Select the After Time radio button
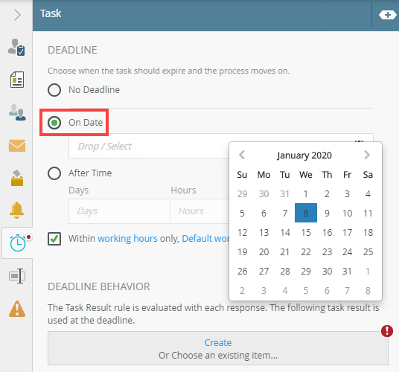This screenshot has height=372, width=399. coord(54,173)
